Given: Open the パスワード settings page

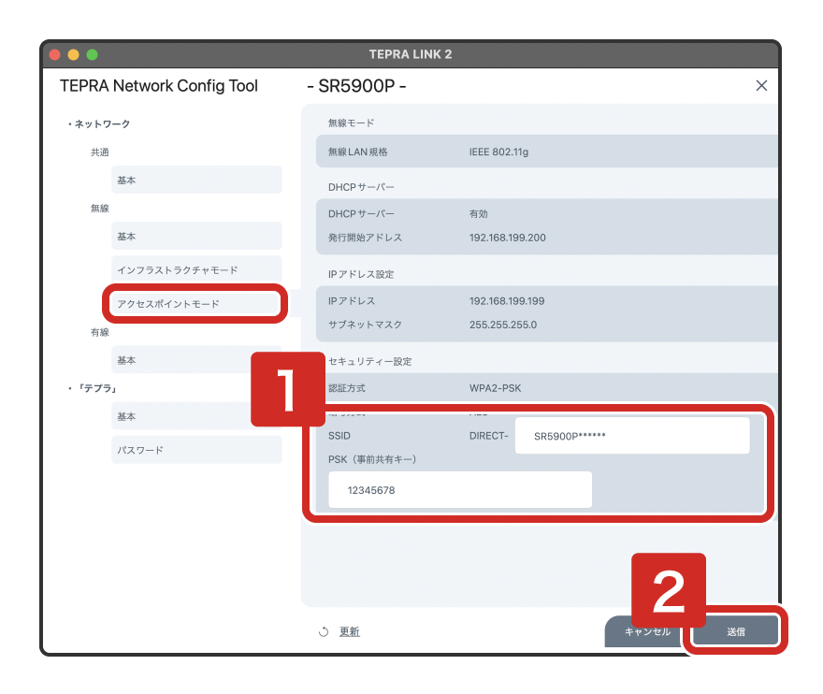Looking at the screenshot, I should [196, 450].
